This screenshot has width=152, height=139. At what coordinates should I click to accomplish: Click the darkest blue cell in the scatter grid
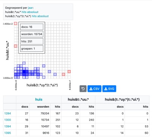(24, 72)
